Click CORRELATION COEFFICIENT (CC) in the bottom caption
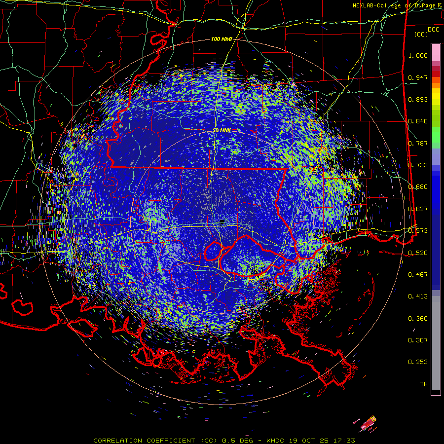This screenshot has height=444, width=444. pyautogui.click(x=155, y=441)
